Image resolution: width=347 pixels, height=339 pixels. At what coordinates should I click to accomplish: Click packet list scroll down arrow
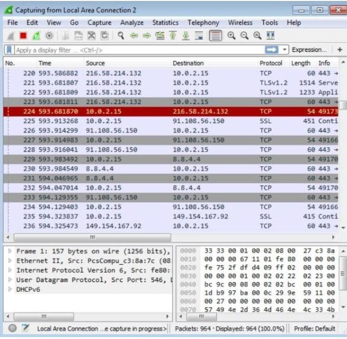(x=343, y=227)
